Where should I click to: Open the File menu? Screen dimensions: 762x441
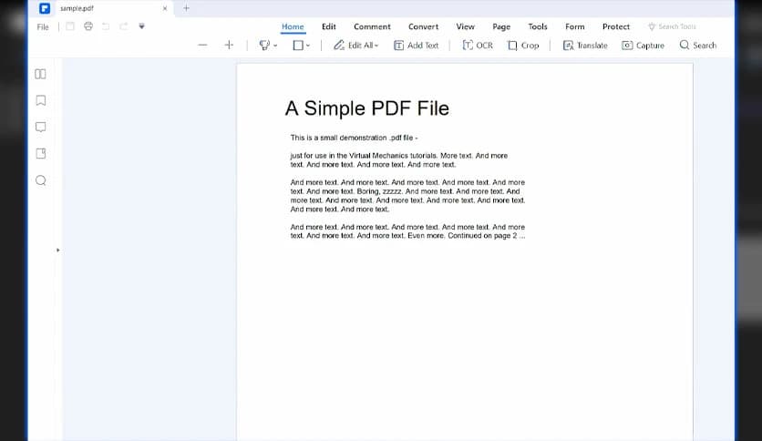(x=43, y=26)
